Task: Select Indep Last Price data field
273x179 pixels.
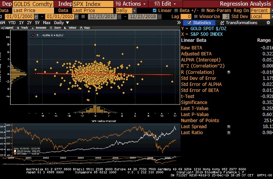Action: (x=93, y=11)
